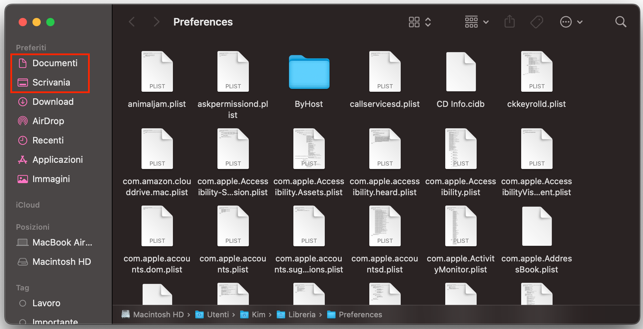Open the ByHost folder
This screenshot has width=643, height=329.
(x=309, y=72)
